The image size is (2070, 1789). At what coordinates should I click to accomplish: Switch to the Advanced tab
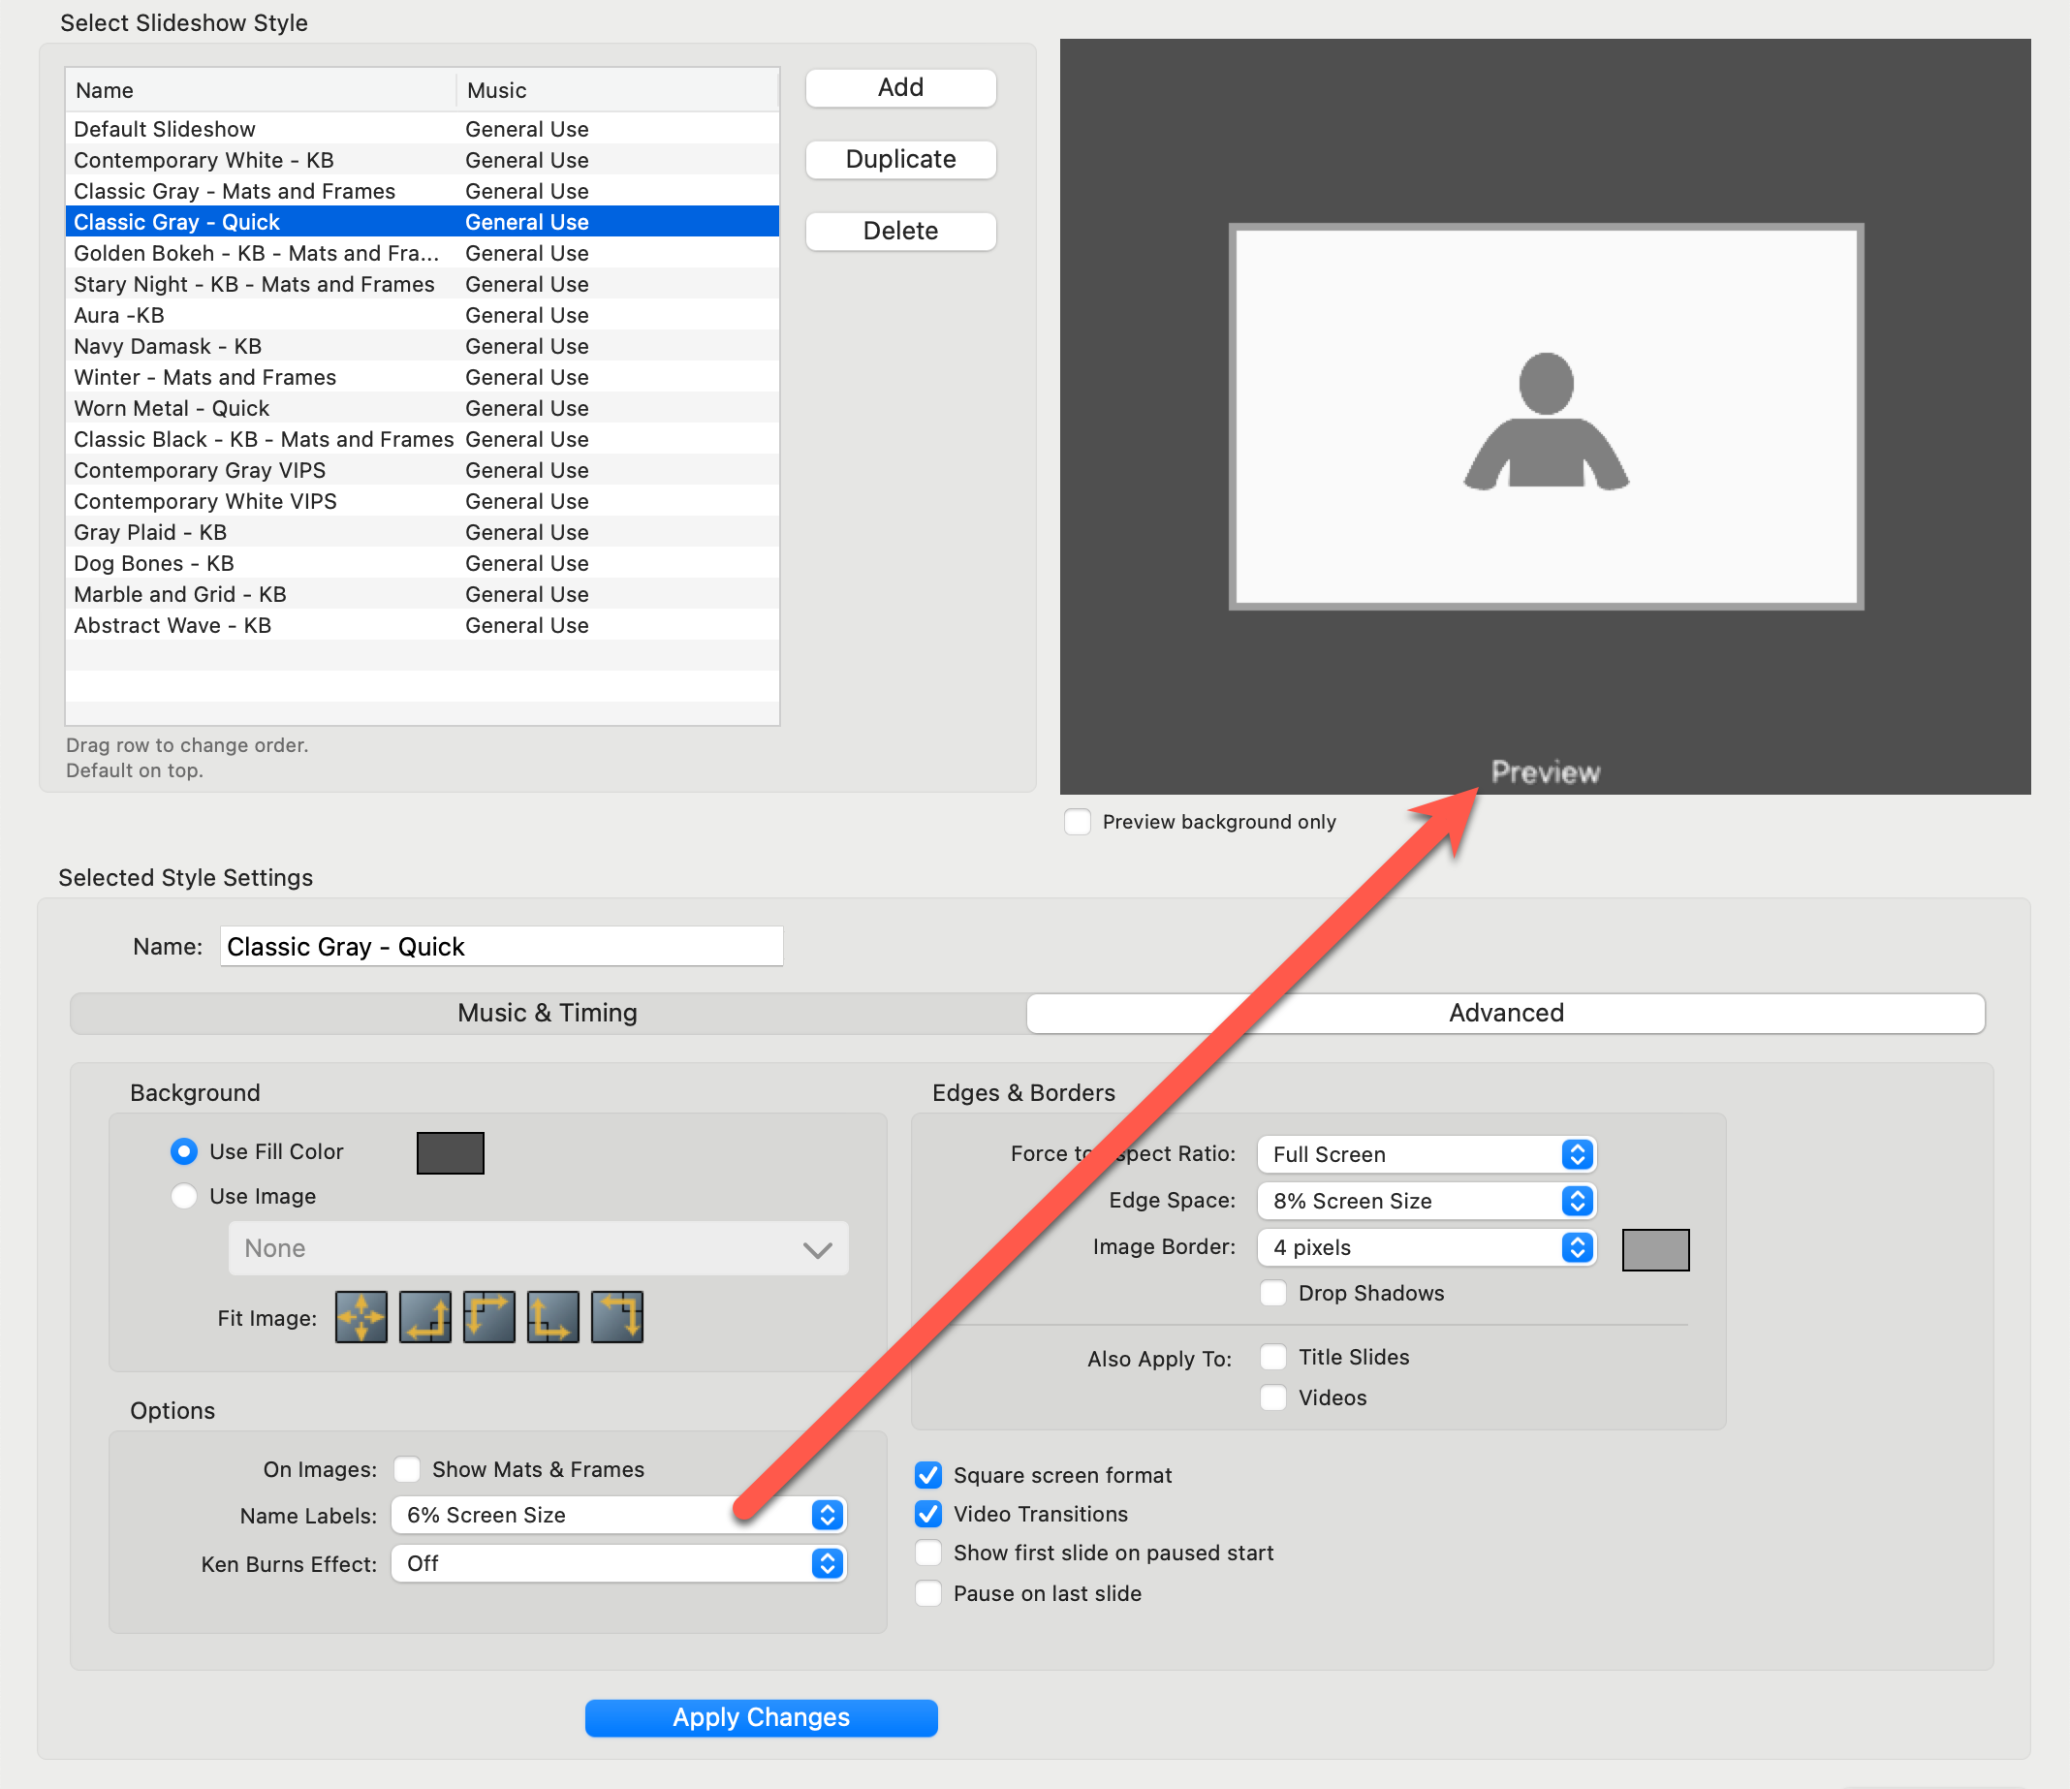click(x=1506, y=1013)
